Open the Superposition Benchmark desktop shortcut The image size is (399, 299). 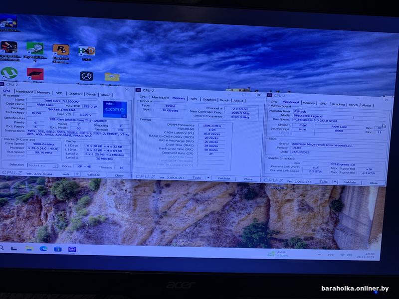tap(9, 51)
